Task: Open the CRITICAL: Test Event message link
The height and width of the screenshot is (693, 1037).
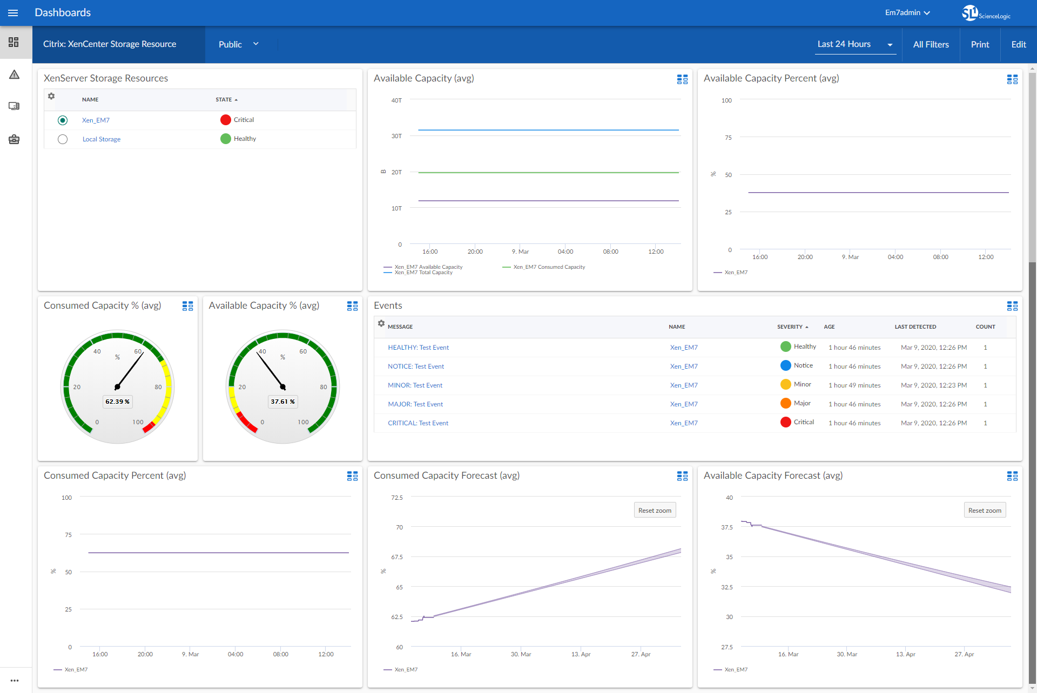Action: pos(418,423)
